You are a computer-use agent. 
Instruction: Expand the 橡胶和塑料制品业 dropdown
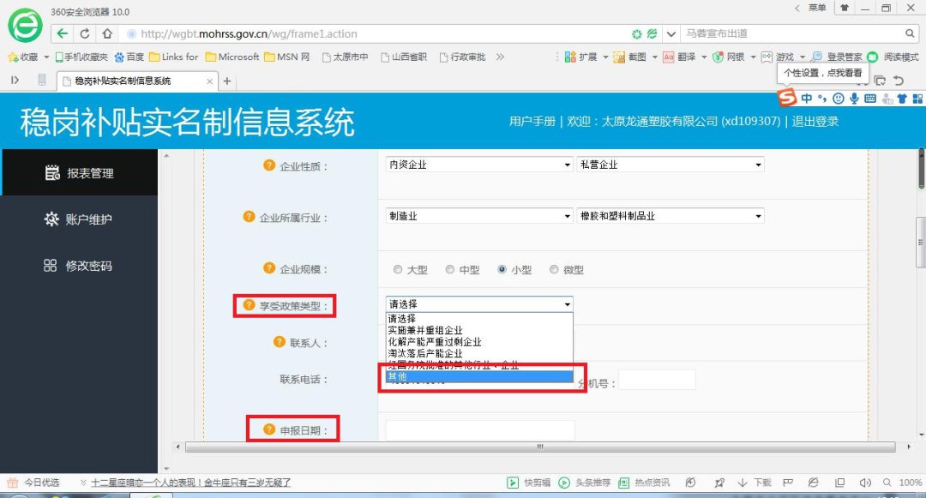click(670, 217)
